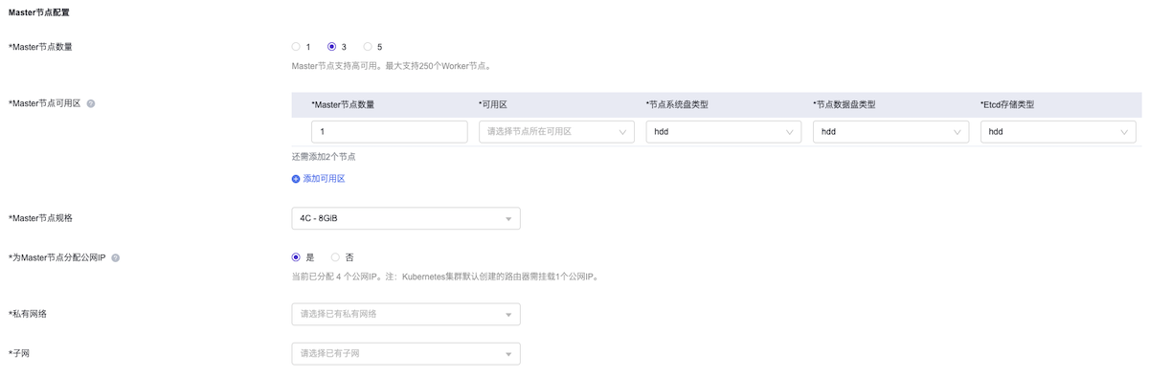
Task: Click arrow icon in Master节点规格 selector
Action: 508,219
